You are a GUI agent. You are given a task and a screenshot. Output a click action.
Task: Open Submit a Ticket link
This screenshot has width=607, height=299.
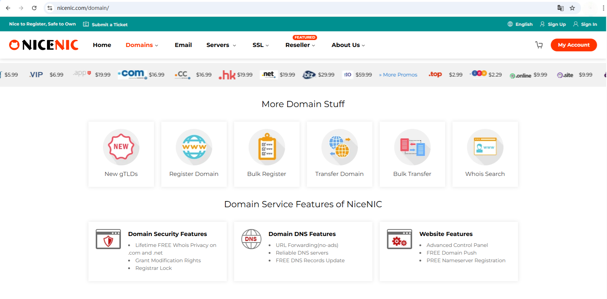(105, 24)
